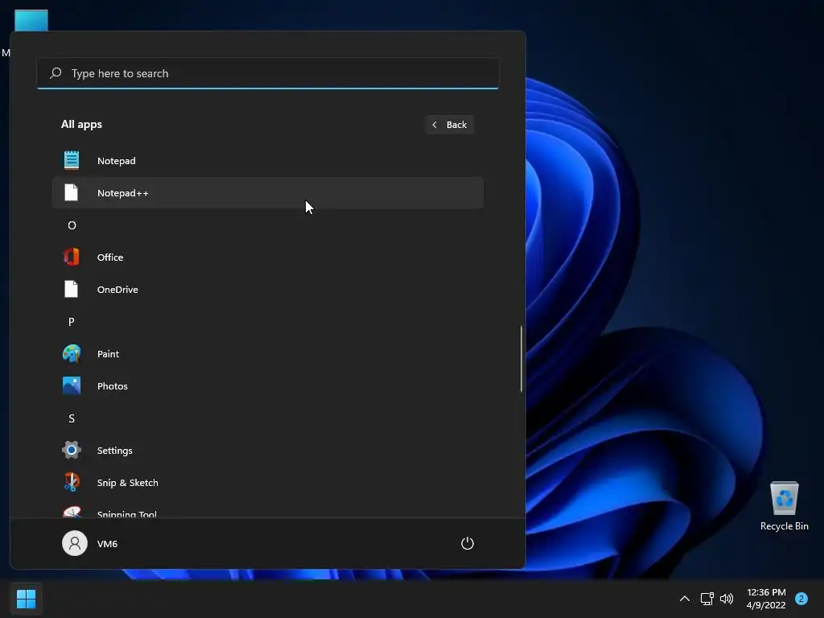Launch Snip & Sketch via its scissors icon
The height and width of the screenshot is (618, 824).
tap(72, 483)
